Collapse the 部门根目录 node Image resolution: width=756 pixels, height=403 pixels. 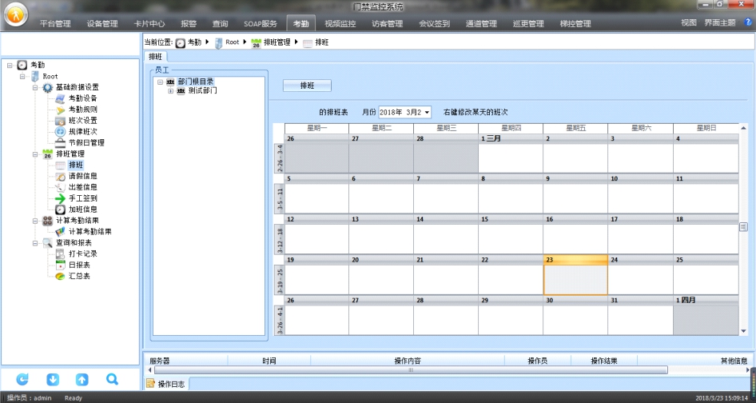coord(160,82)
